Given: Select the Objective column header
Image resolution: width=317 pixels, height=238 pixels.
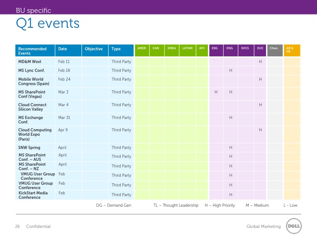Looking at the screenshot, I should click(x=95, y=51).
